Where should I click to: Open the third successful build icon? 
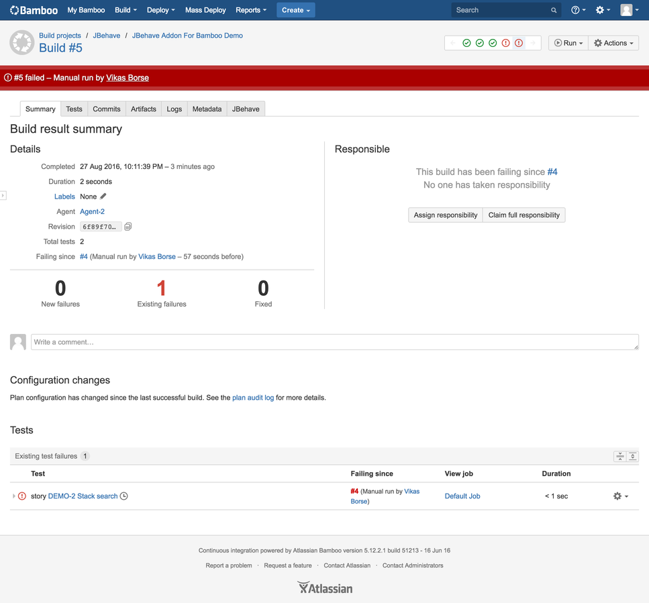[493, 43]
